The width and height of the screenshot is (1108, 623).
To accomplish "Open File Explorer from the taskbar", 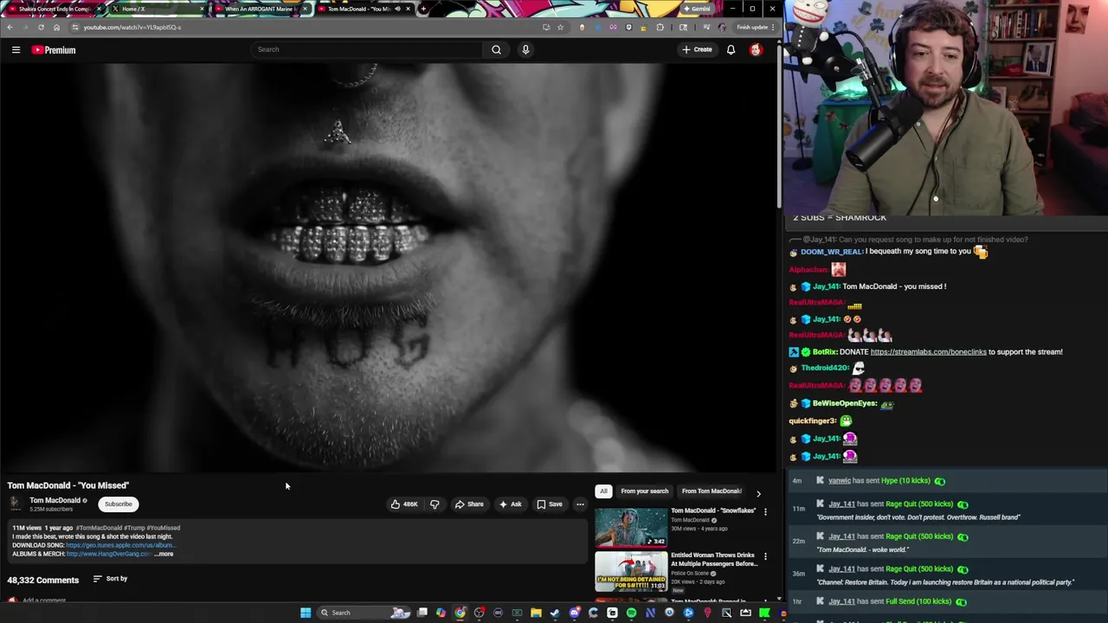I will pyautogui.click(x=536, y=613).
